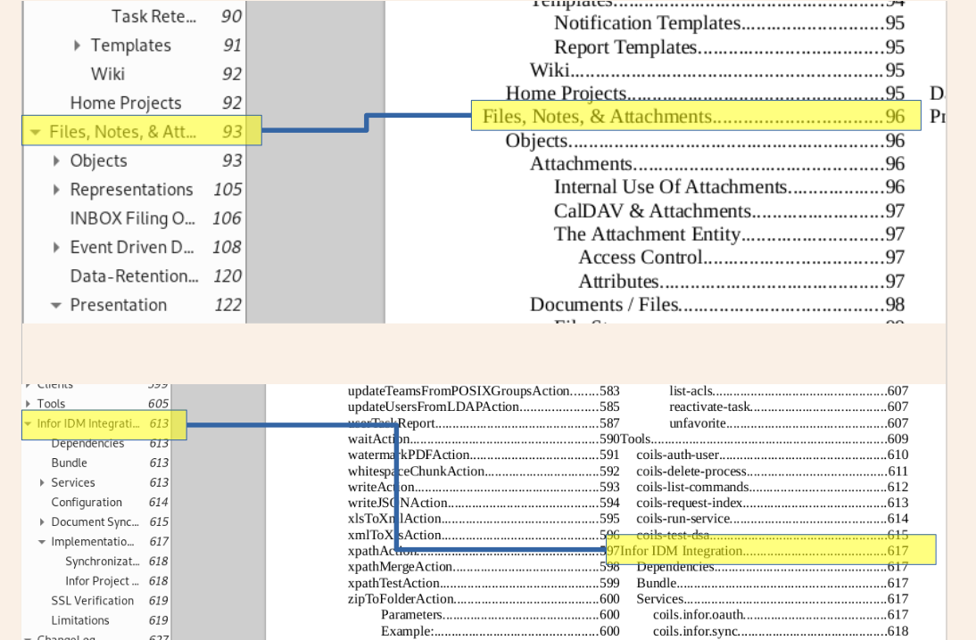Expand the Services 613 outline arrow
The width and height of the screenshot is (976, 640).
(42, 482)
